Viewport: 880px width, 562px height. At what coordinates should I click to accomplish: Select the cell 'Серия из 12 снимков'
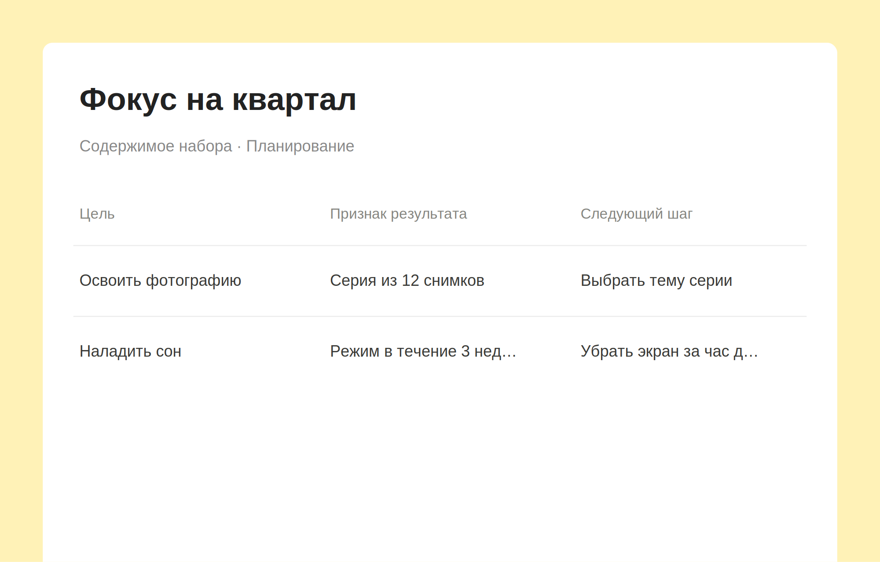click(x=407, y=281)
